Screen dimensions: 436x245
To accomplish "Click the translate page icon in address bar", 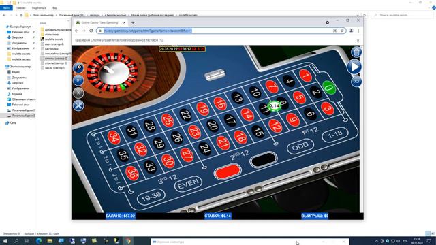I will click(x=334, y=31).
